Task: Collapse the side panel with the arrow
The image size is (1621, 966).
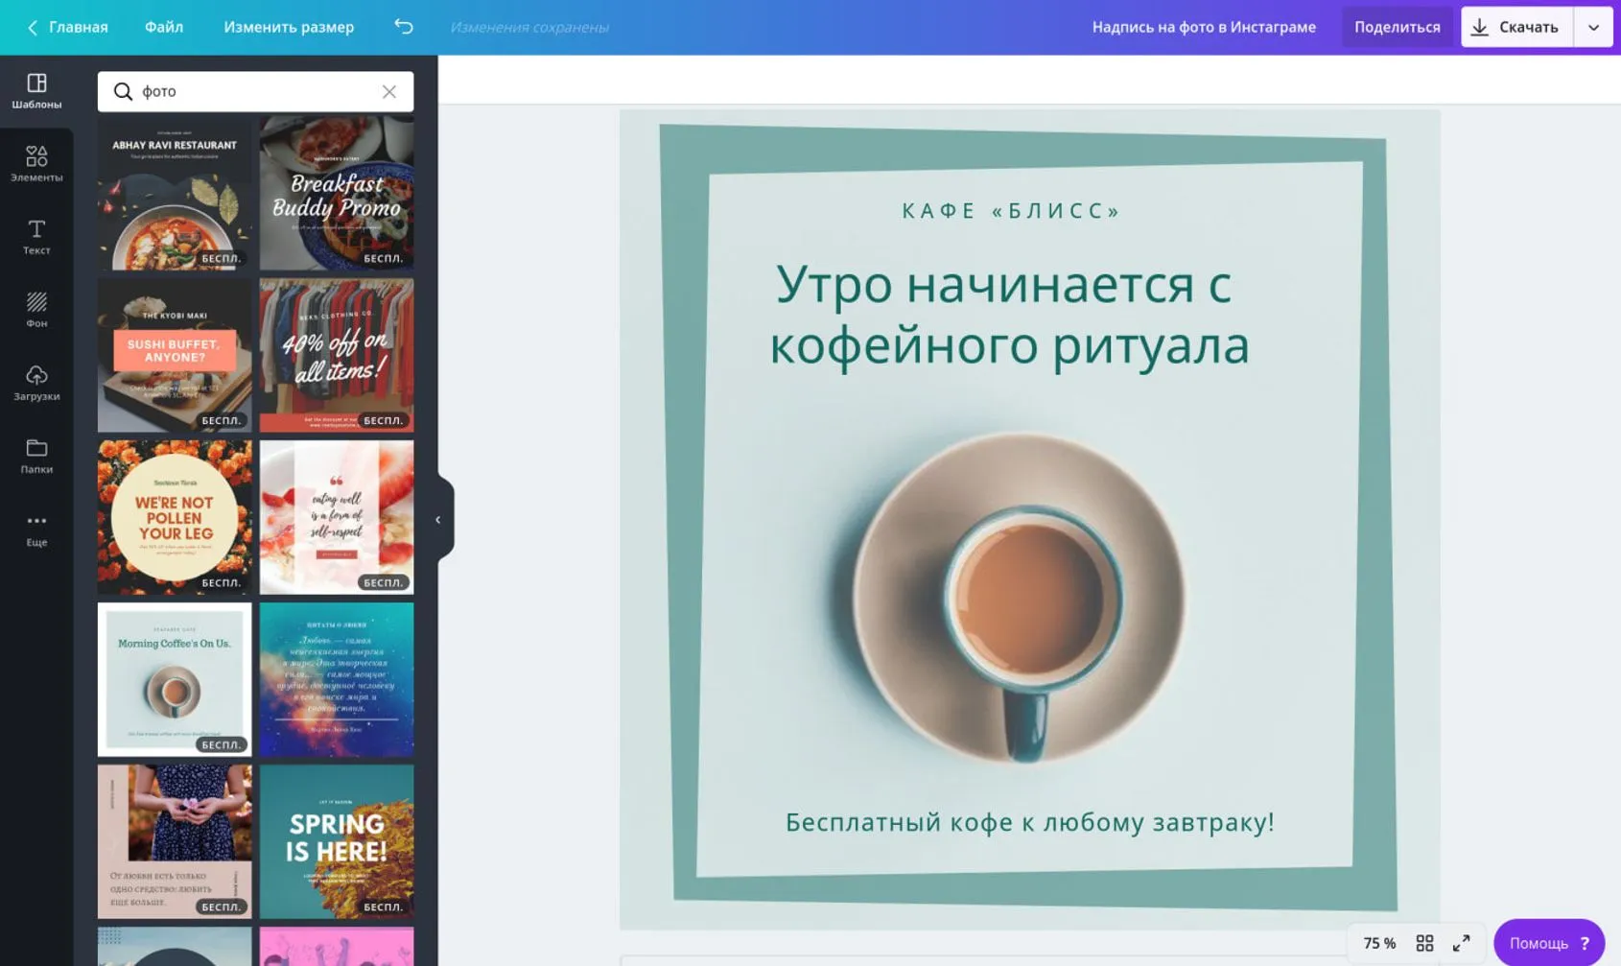Action: [438, 520]
